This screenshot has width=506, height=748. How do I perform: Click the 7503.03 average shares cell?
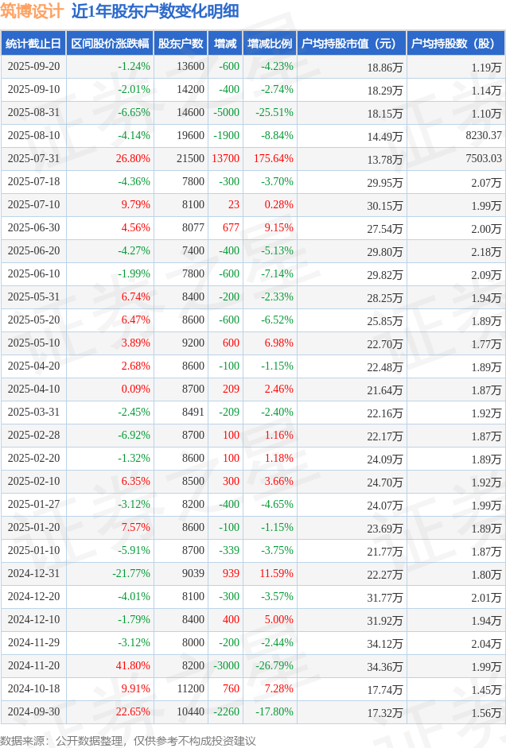[x=484, y=159]
